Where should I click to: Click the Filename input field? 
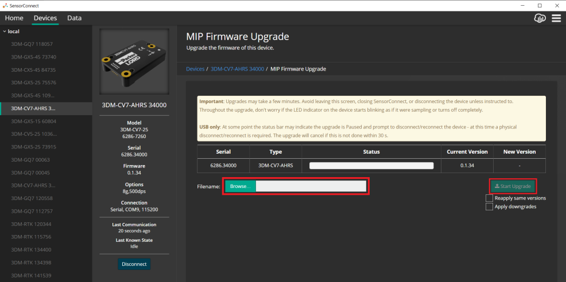pyautogui.click(x=311, y=186)
